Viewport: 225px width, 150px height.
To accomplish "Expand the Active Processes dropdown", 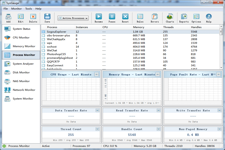I will 73,18.
